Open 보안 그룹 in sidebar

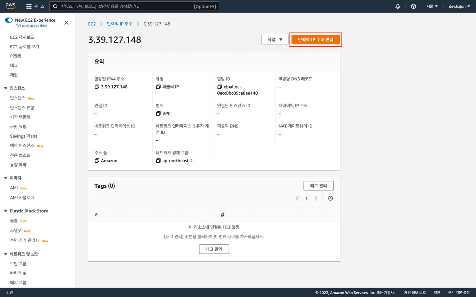tap(18, 264)
